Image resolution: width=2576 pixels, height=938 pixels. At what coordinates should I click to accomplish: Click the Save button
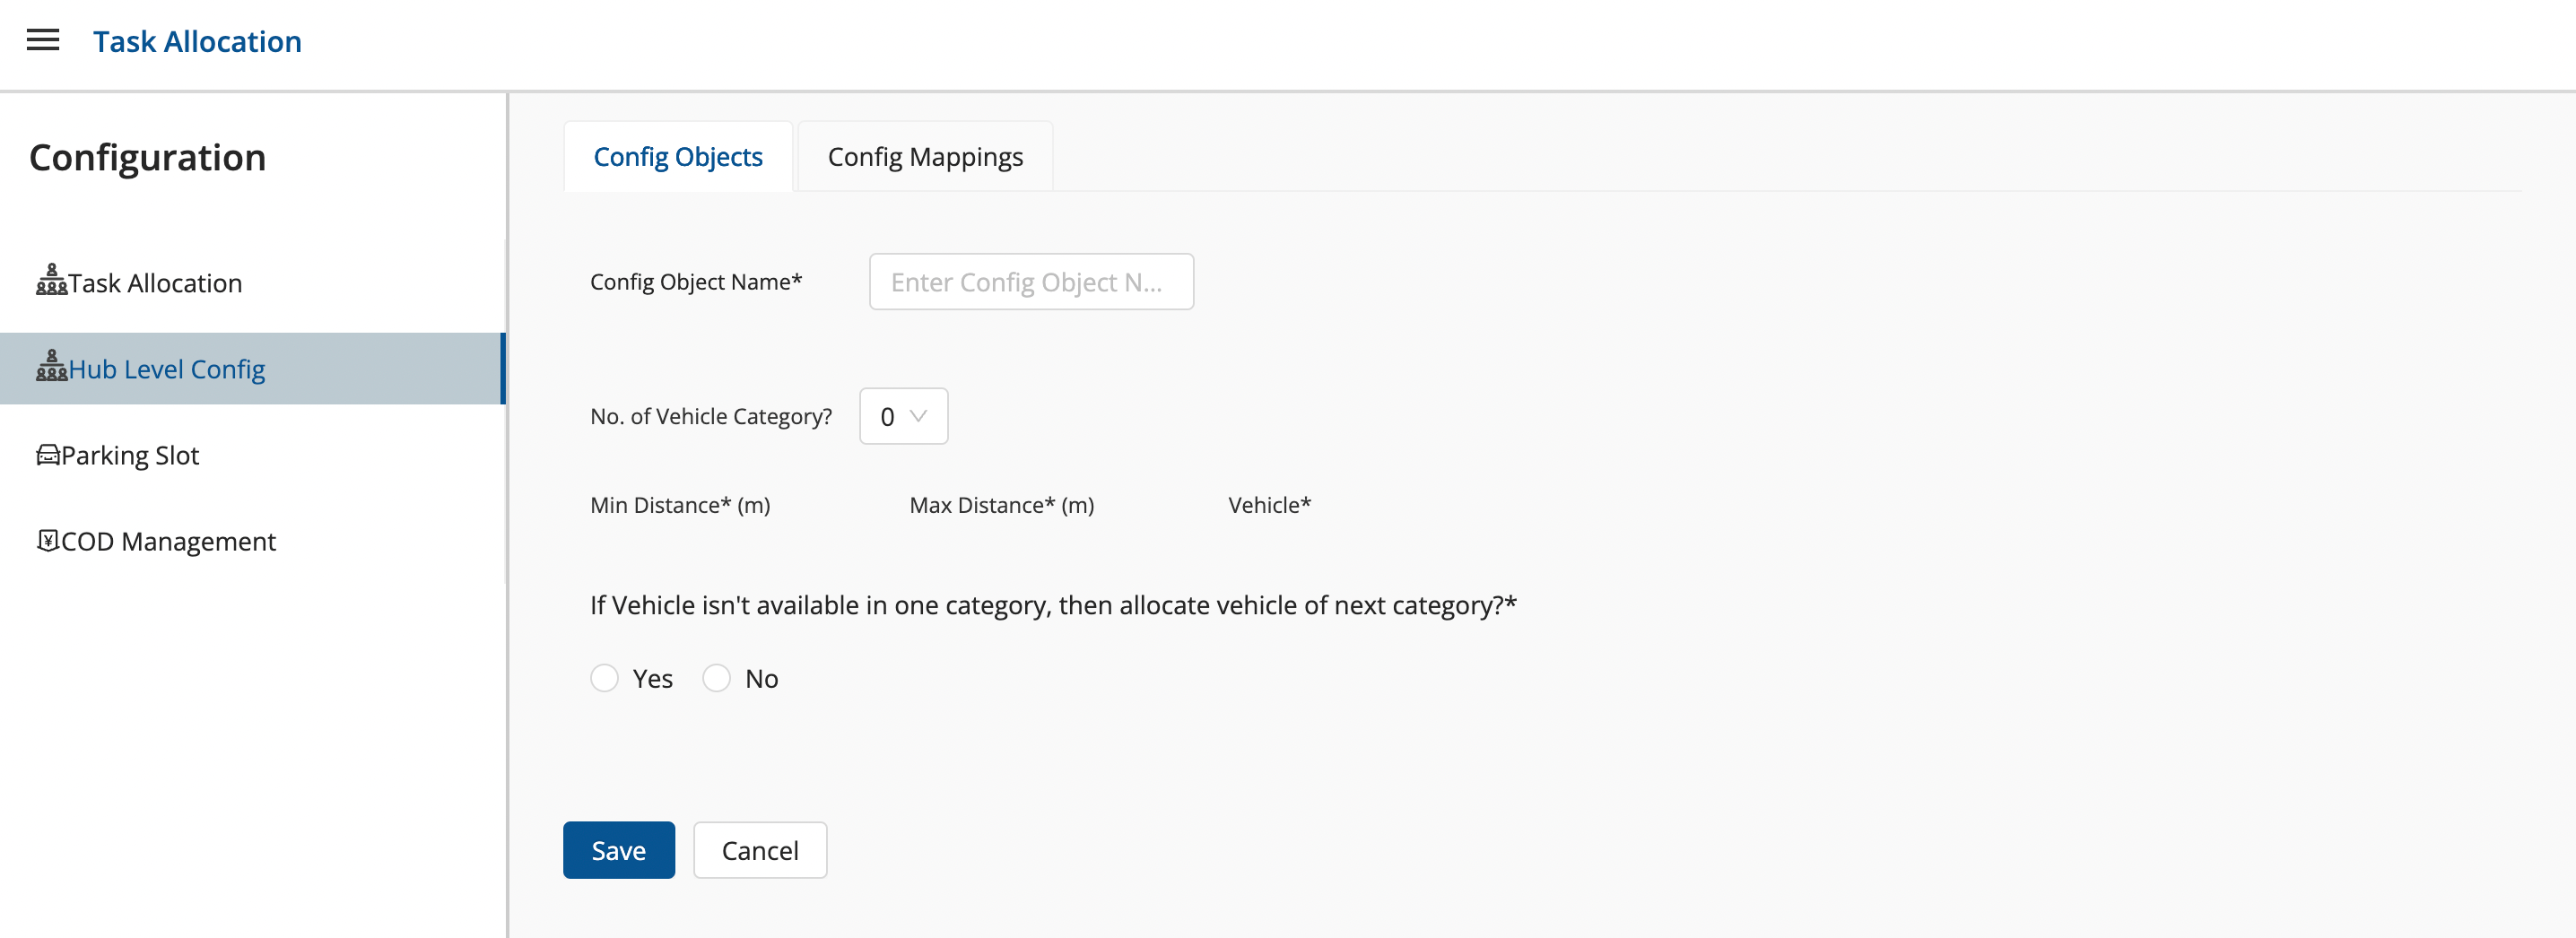(x=618, y=850)
